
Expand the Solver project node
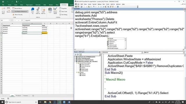pyautogui.click(x=75, y=58)
